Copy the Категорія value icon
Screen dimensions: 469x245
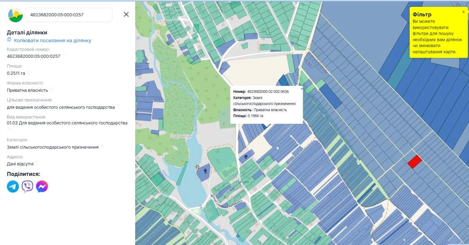click(102, 146)
